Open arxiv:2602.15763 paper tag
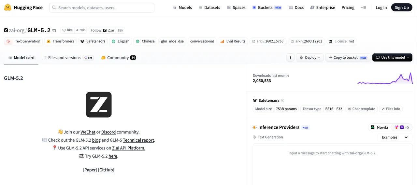 click(268, 41)
